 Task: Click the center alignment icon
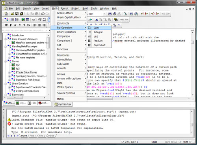pyautogui.click(x=39, y=25)
